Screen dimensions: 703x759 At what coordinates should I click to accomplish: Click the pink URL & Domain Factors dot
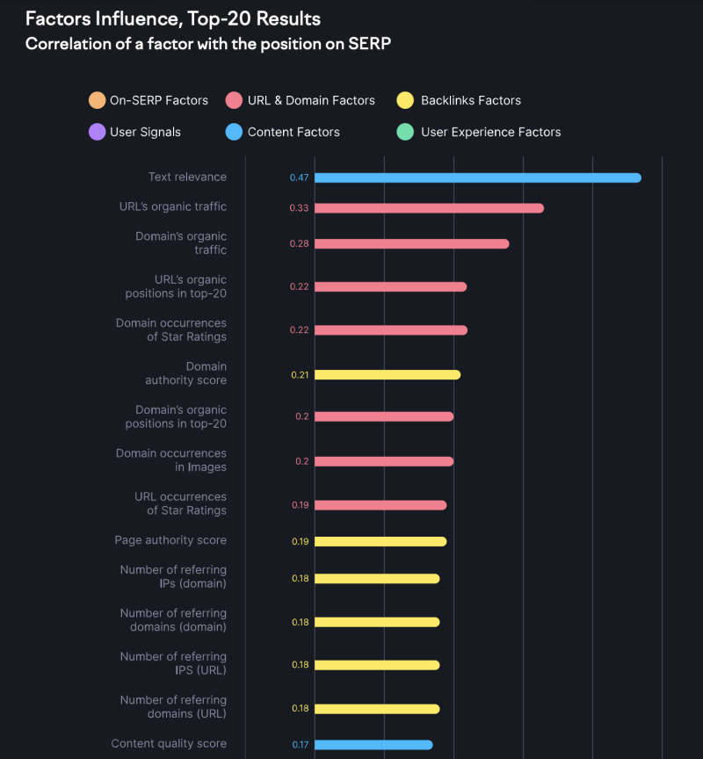[x=234, y=100]
